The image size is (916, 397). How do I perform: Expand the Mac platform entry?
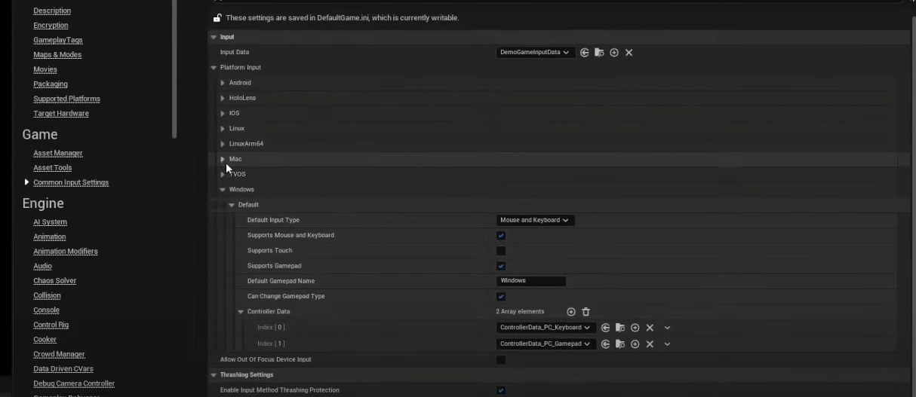(223, 159)
